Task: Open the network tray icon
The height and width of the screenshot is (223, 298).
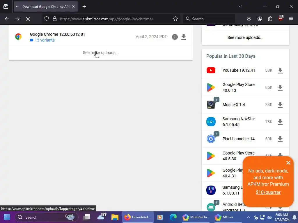Action: 262,217
